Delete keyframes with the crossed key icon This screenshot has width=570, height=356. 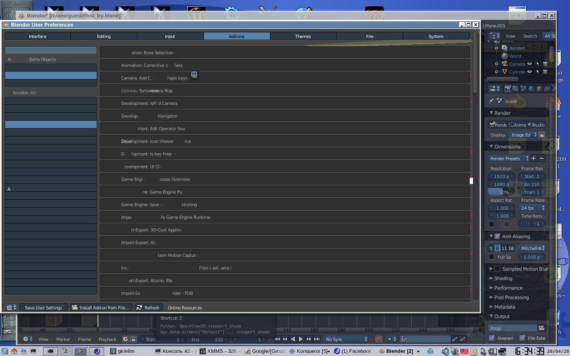click(462, 339)
